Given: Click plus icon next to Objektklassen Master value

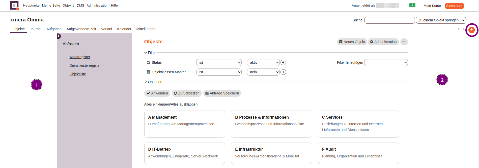Looking at the screenshot, I should 283,72.
